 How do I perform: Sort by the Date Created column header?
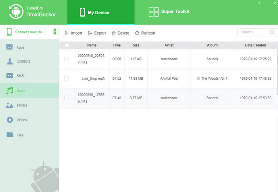255,45
